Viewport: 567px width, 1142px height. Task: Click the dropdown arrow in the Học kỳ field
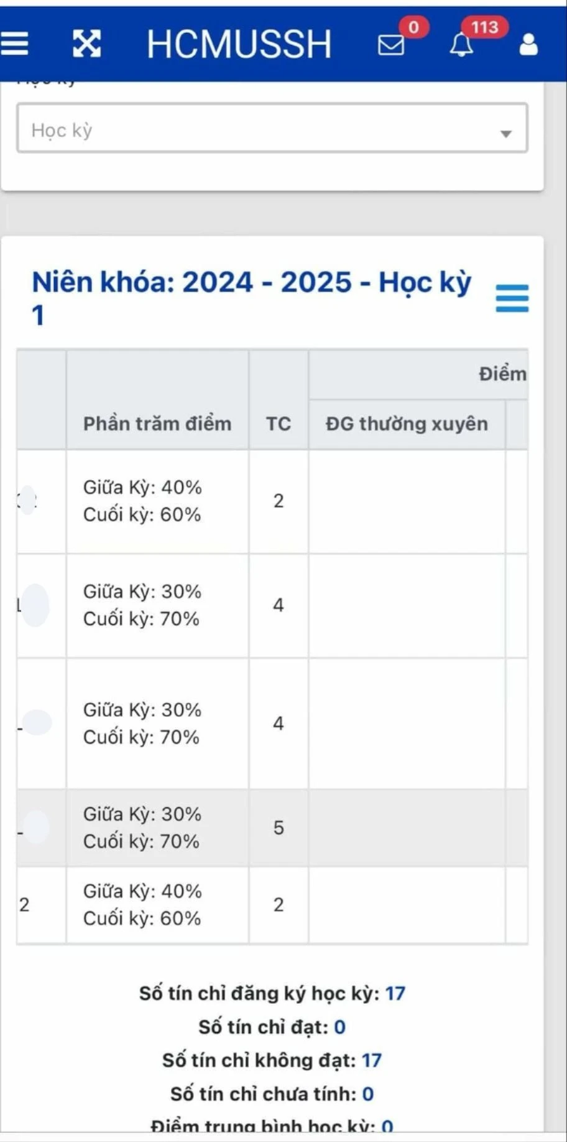(x=506, y=131)
